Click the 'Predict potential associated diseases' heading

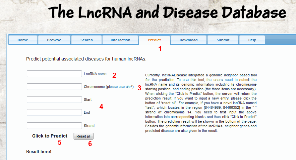tap(86, 59)
